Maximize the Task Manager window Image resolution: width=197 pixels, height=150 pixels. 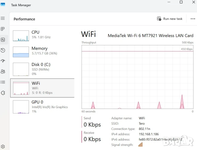[x=181, y=2]
